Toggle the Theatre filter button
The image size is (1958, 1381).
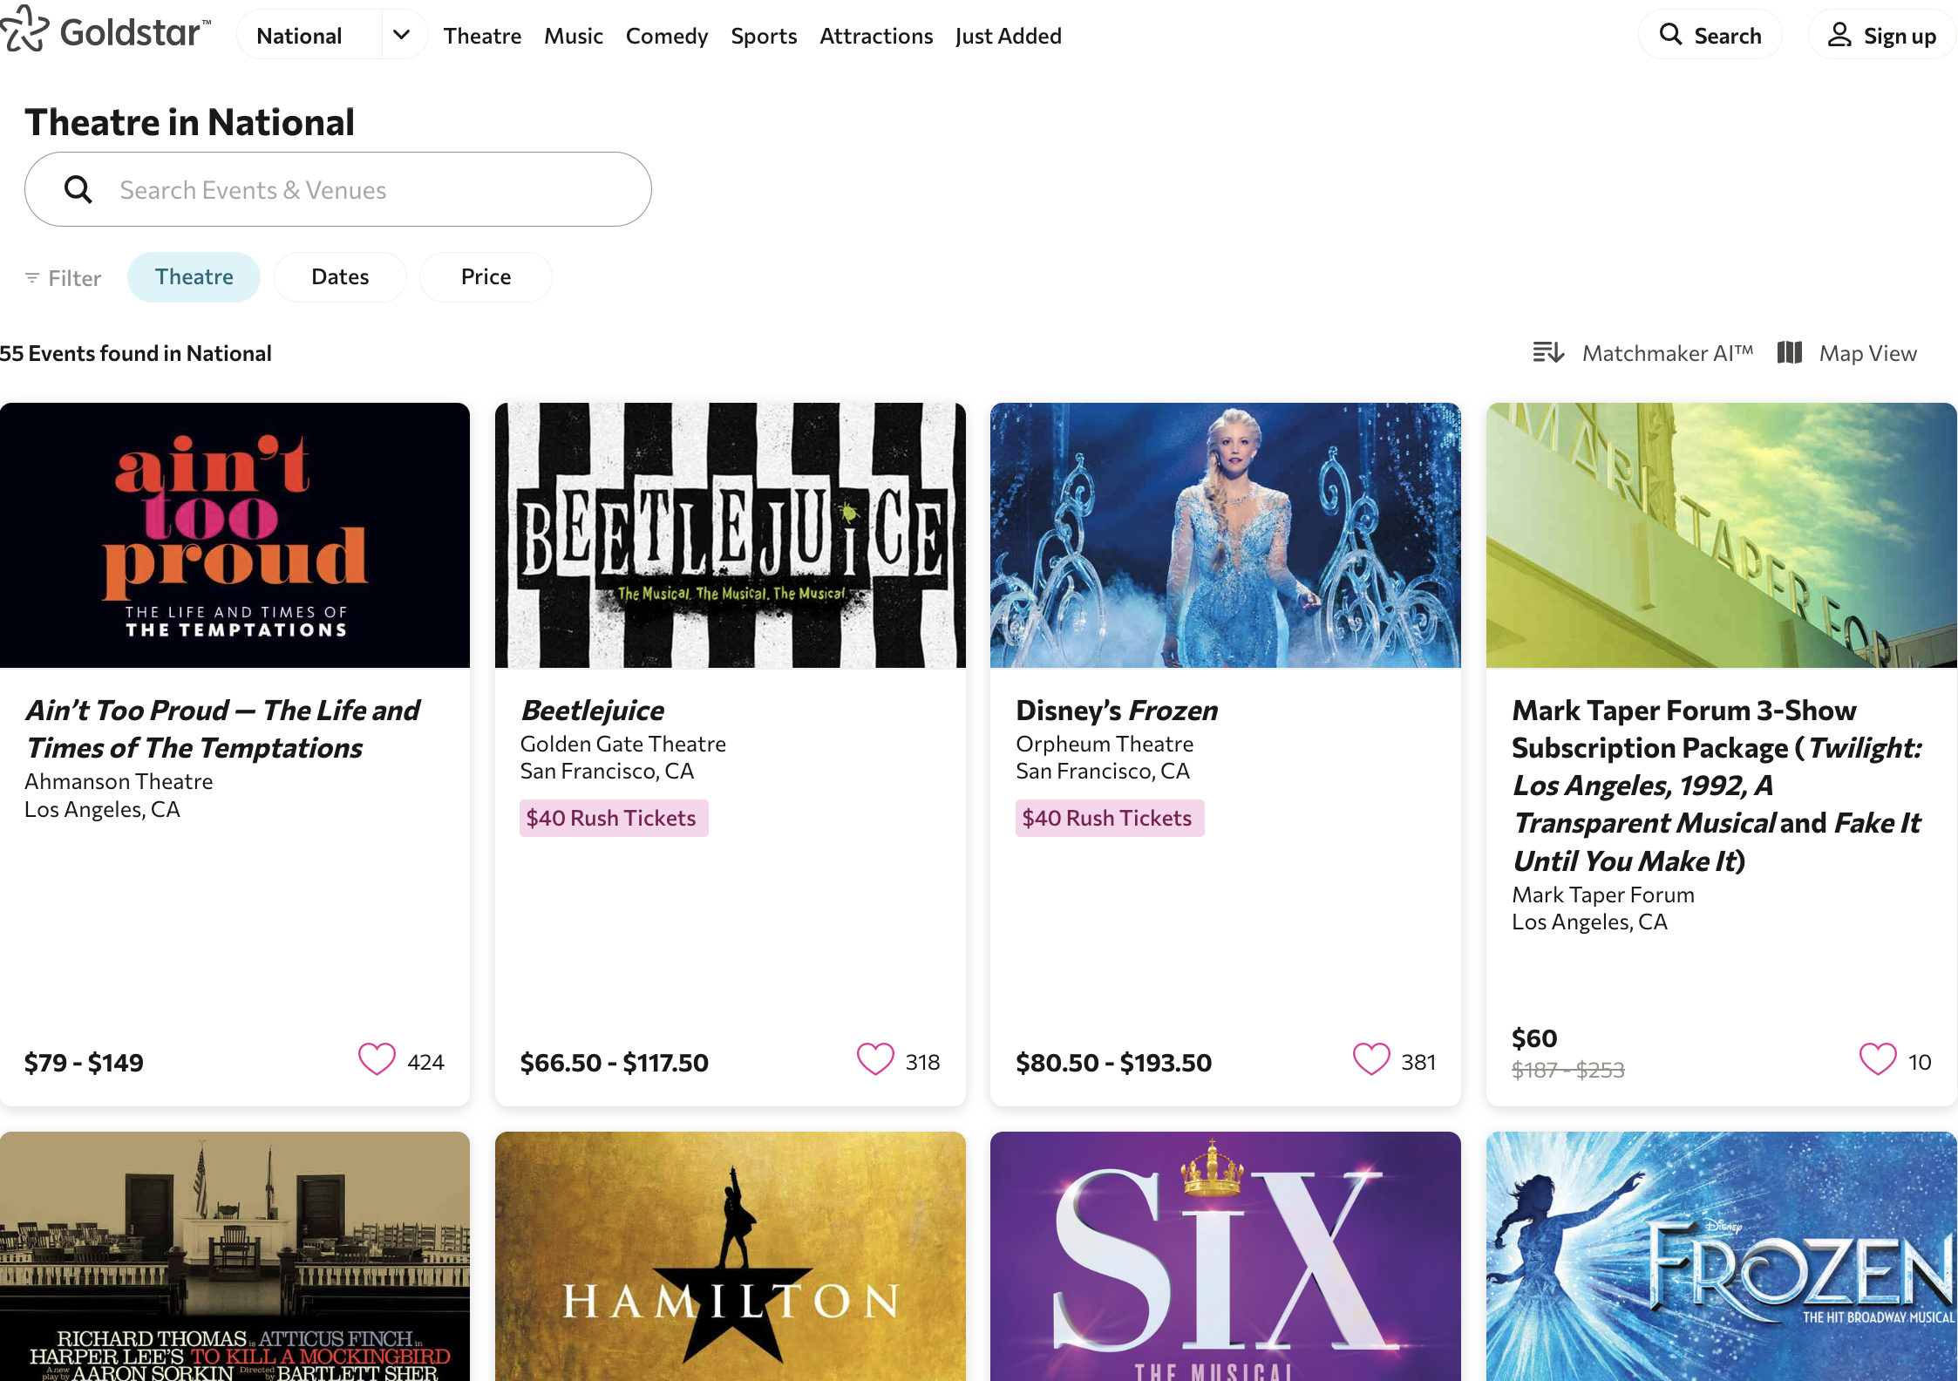(x=196, y=275)
